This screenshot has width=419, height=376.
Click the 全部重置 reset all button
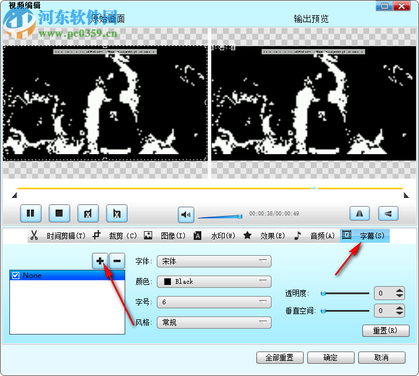coord(280,357)
